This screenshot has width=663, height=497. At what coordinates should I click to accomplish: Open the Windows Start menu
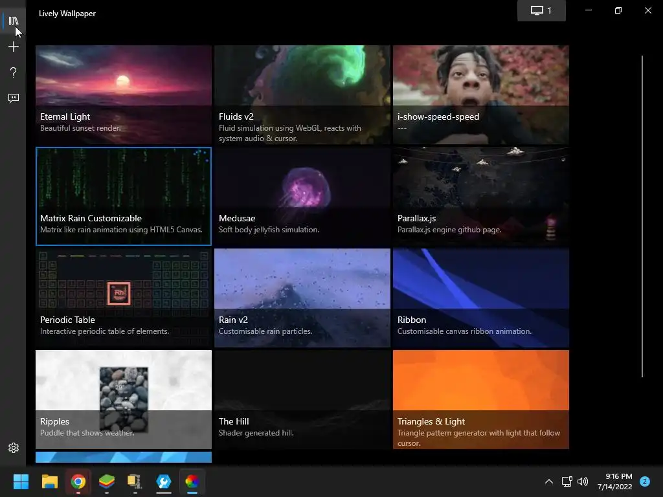[21, 481]
